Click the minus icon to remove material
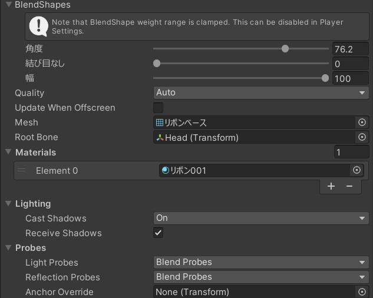 pos(349,186)
